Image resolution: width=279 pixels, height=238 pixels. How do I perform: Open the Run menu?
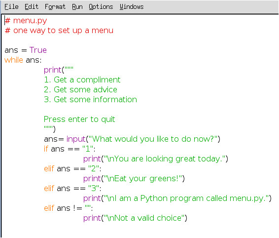pos(77,7)
